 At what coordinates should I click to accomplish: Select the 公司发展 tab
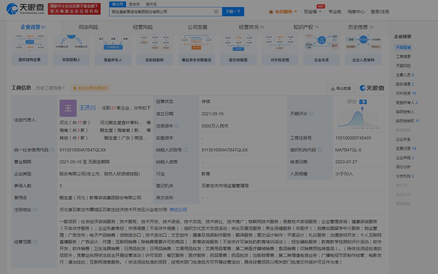[198, 27]
